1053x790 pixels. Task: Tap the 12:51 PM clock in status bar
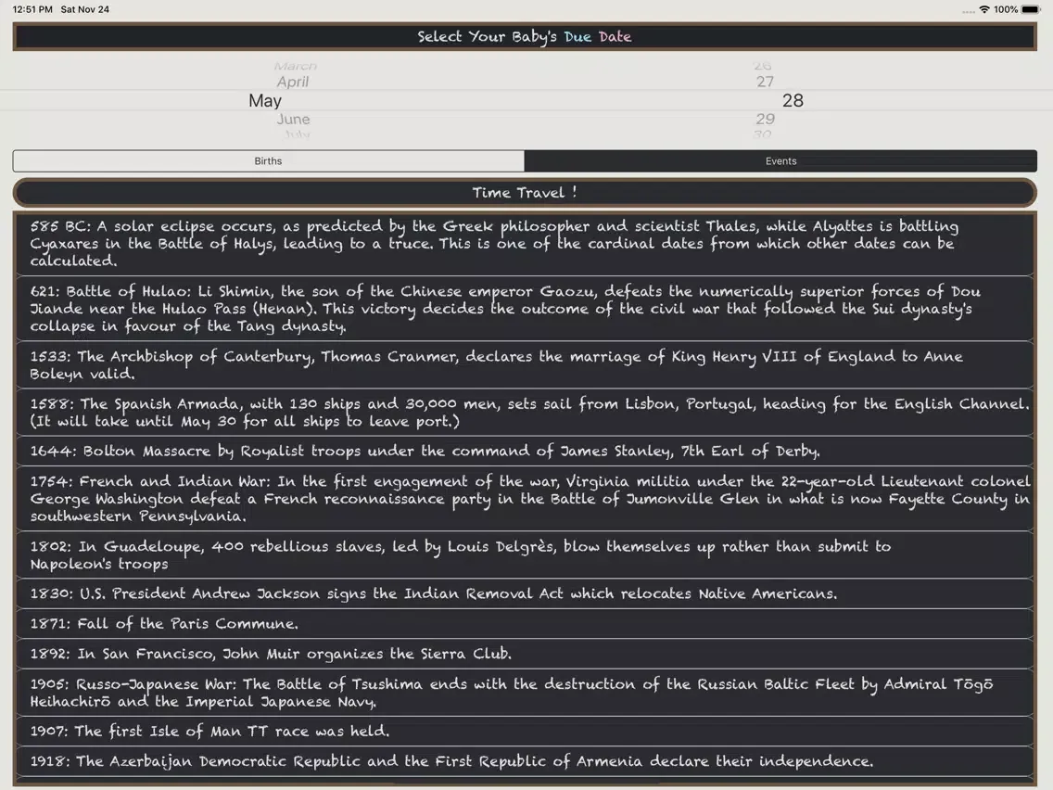[x=32, y=9]
